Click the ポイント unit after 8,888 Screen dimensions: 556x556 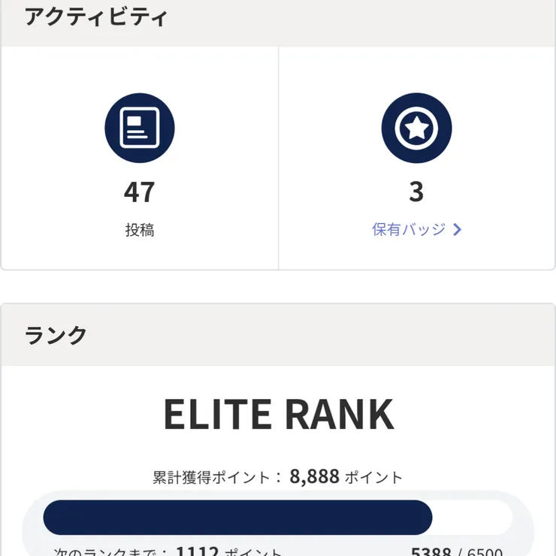373,477
